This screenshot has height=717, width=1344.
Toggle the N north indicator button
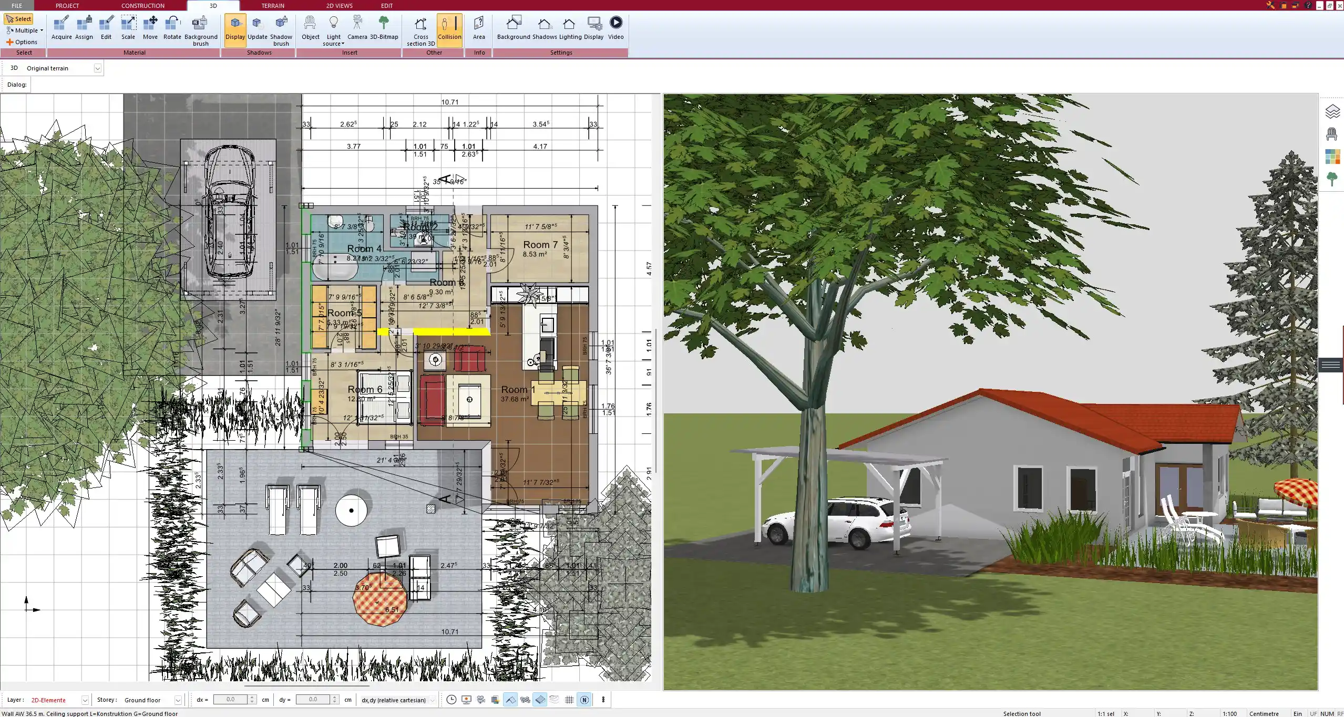point(584,700)
